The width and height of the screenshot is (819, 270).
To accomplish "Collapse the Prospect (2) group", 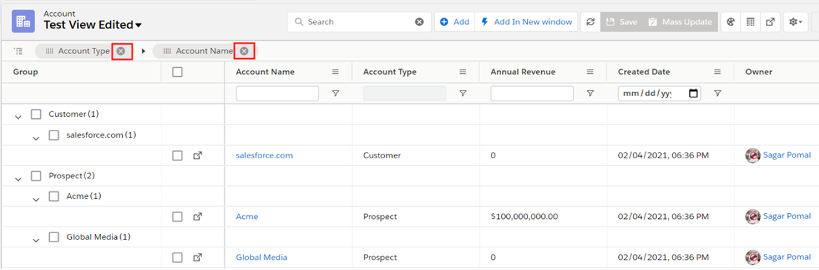I will [19, 178].
